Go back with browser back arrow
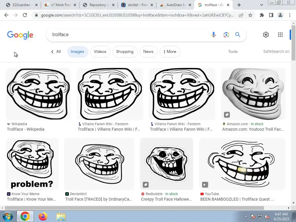The image size is (296, 222). pos(6,15)
